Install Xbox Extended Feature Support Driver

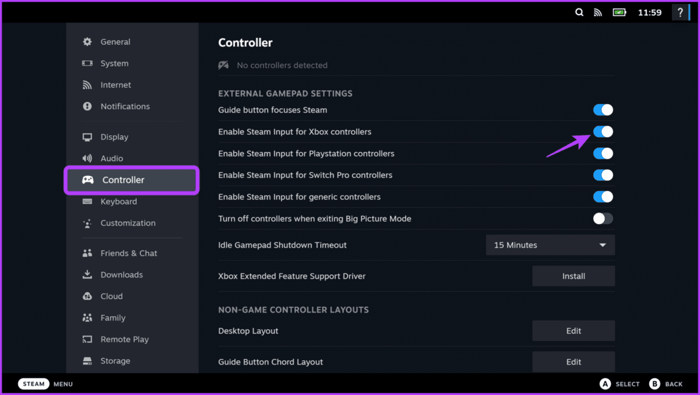tap(574, 276)
